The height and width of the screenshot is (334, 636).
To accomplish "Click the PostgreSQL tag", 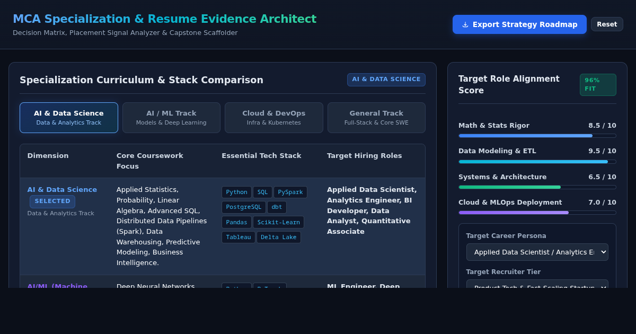I will tap(244, 207).
